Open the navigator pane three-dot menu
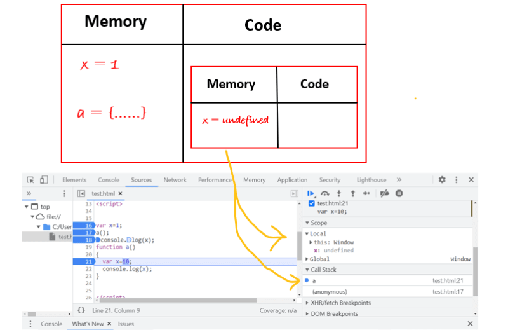 click(64, 193)
